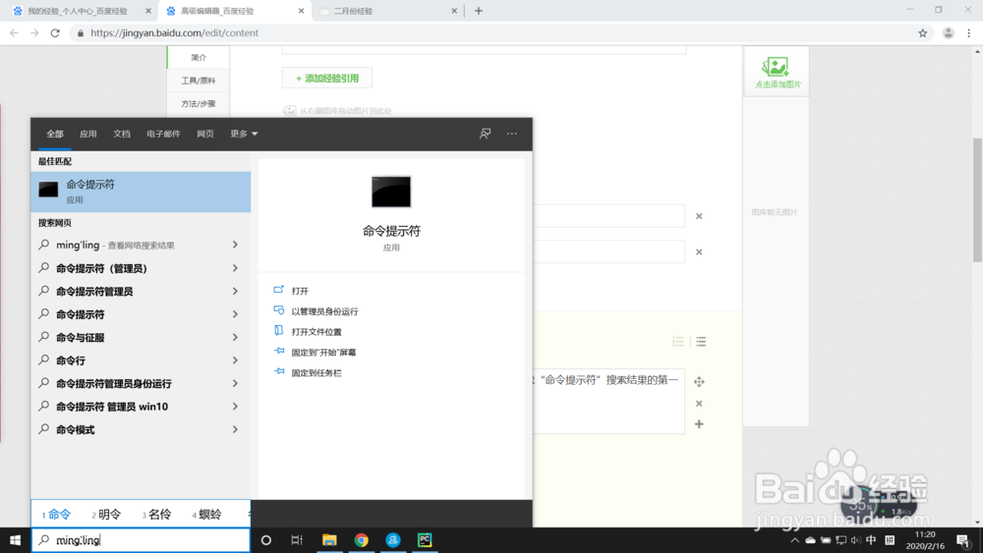This screenshot has height=553, width=983.
Task: Open the three-dot options in search panel
Action: tap(511, 134)
